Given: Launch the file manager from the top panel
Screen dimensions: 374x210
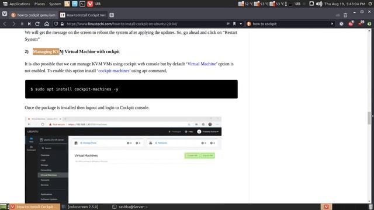Looking at the screenshot, I should click(x=67, y=4).
